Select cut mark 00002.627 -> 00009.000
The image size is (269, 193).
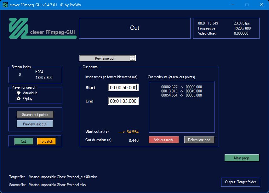(x=181, y=87)
